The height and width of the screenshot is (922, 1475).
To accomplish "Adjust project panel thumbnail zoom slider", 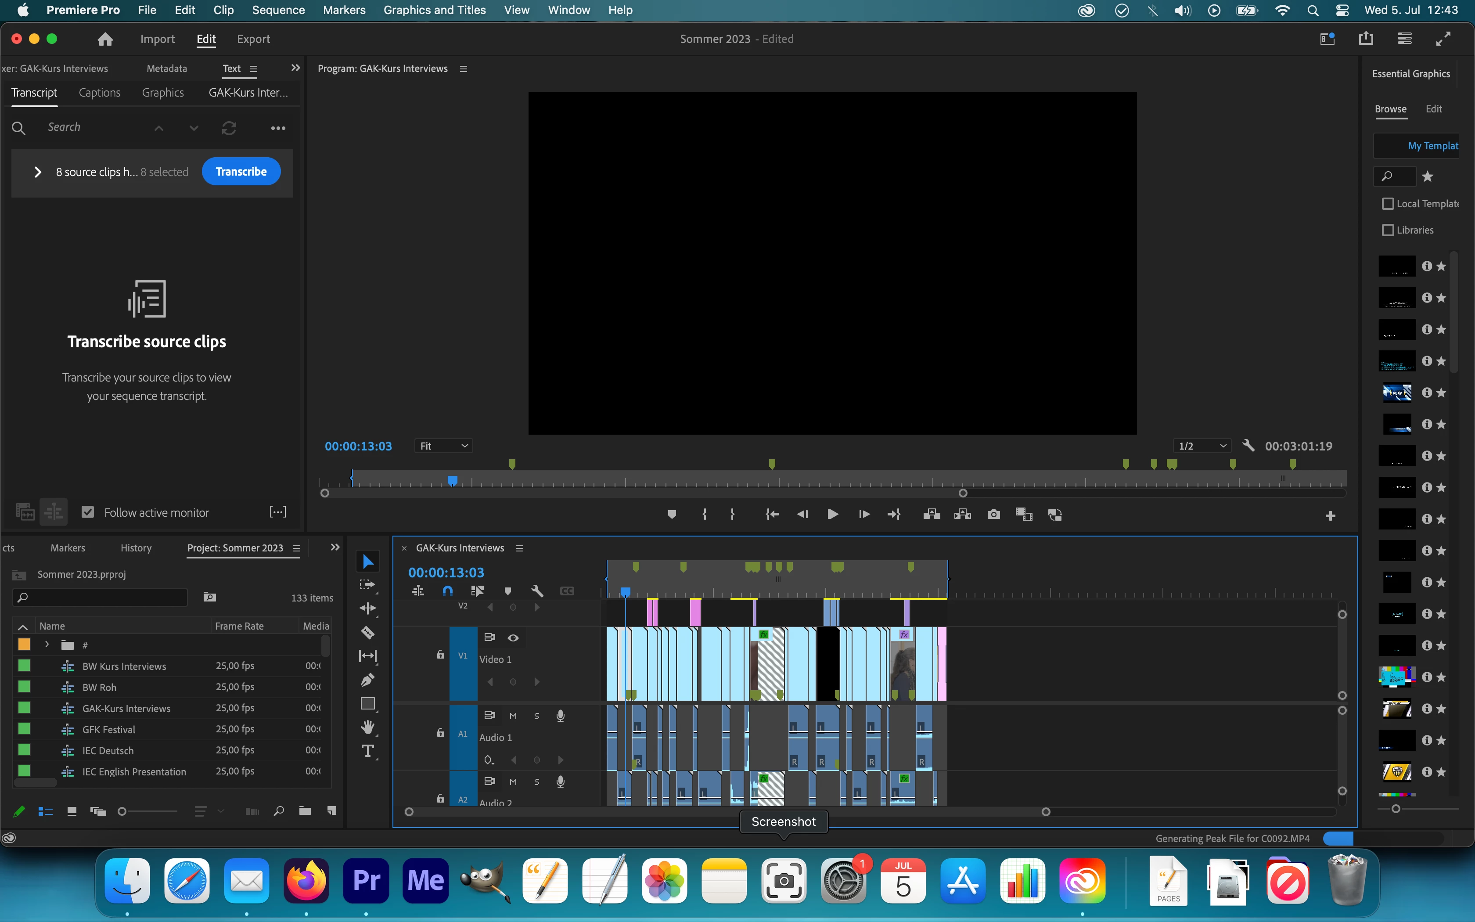I will click(122, 811).
